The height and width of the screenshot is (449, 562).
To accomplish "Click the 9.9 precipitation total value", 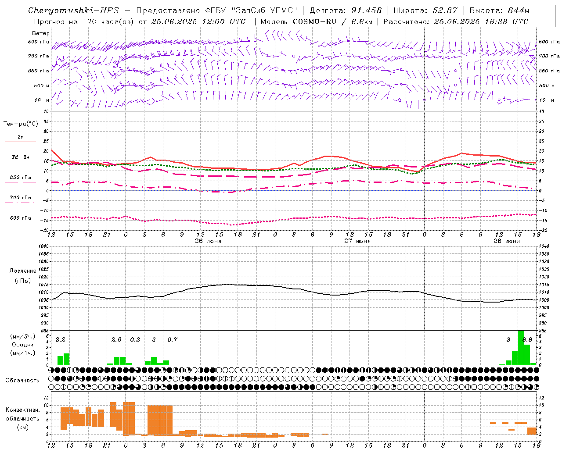I will coord(528,340).
